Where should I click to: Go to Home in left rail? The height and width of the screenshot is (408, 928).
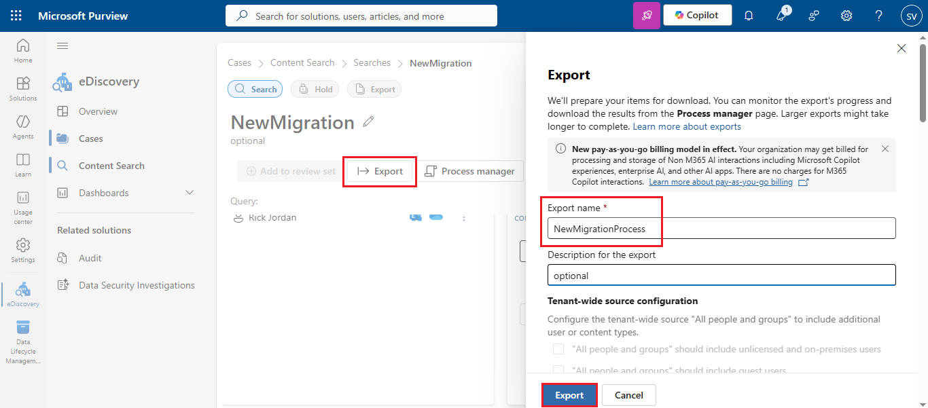[23, 51]
